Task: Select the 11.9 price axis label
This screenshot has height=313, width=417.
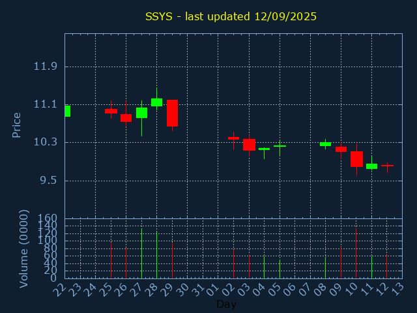Action: pos(45,67)
